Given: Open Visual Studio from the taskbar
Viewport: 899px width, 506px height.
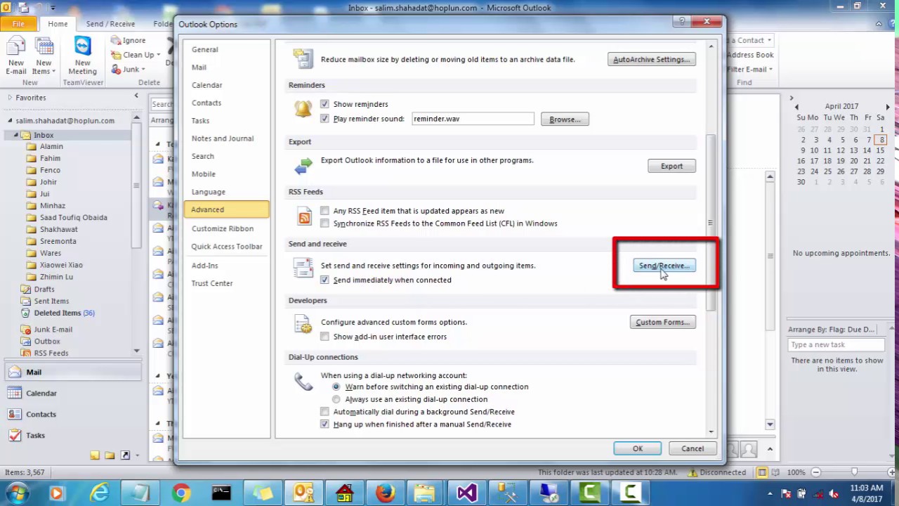Looking at the screenshot, I should coord(467,493).
